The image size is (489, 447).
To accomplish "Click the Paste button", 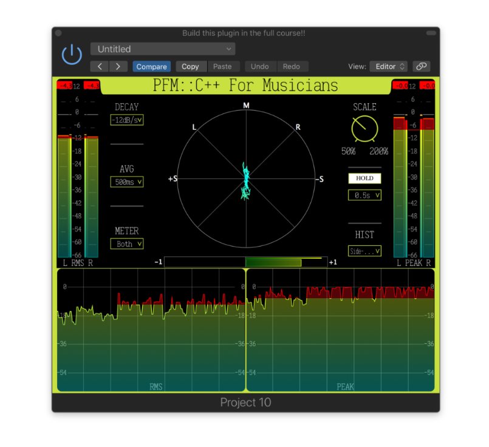I will pos(222,66).
